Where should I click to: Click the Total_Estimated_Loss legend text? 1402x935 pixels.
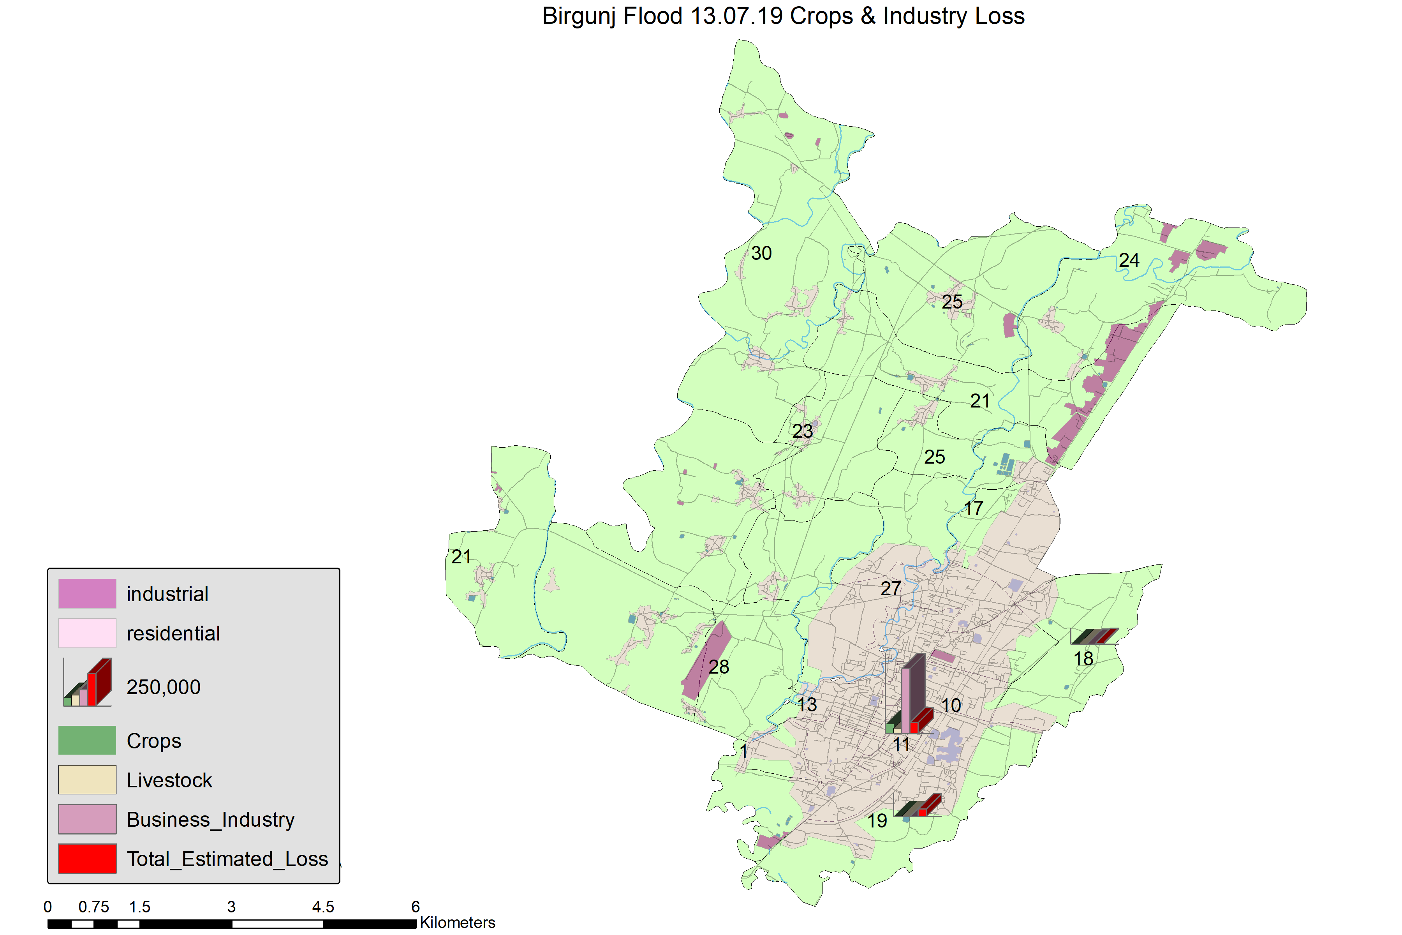coord(227,859)
